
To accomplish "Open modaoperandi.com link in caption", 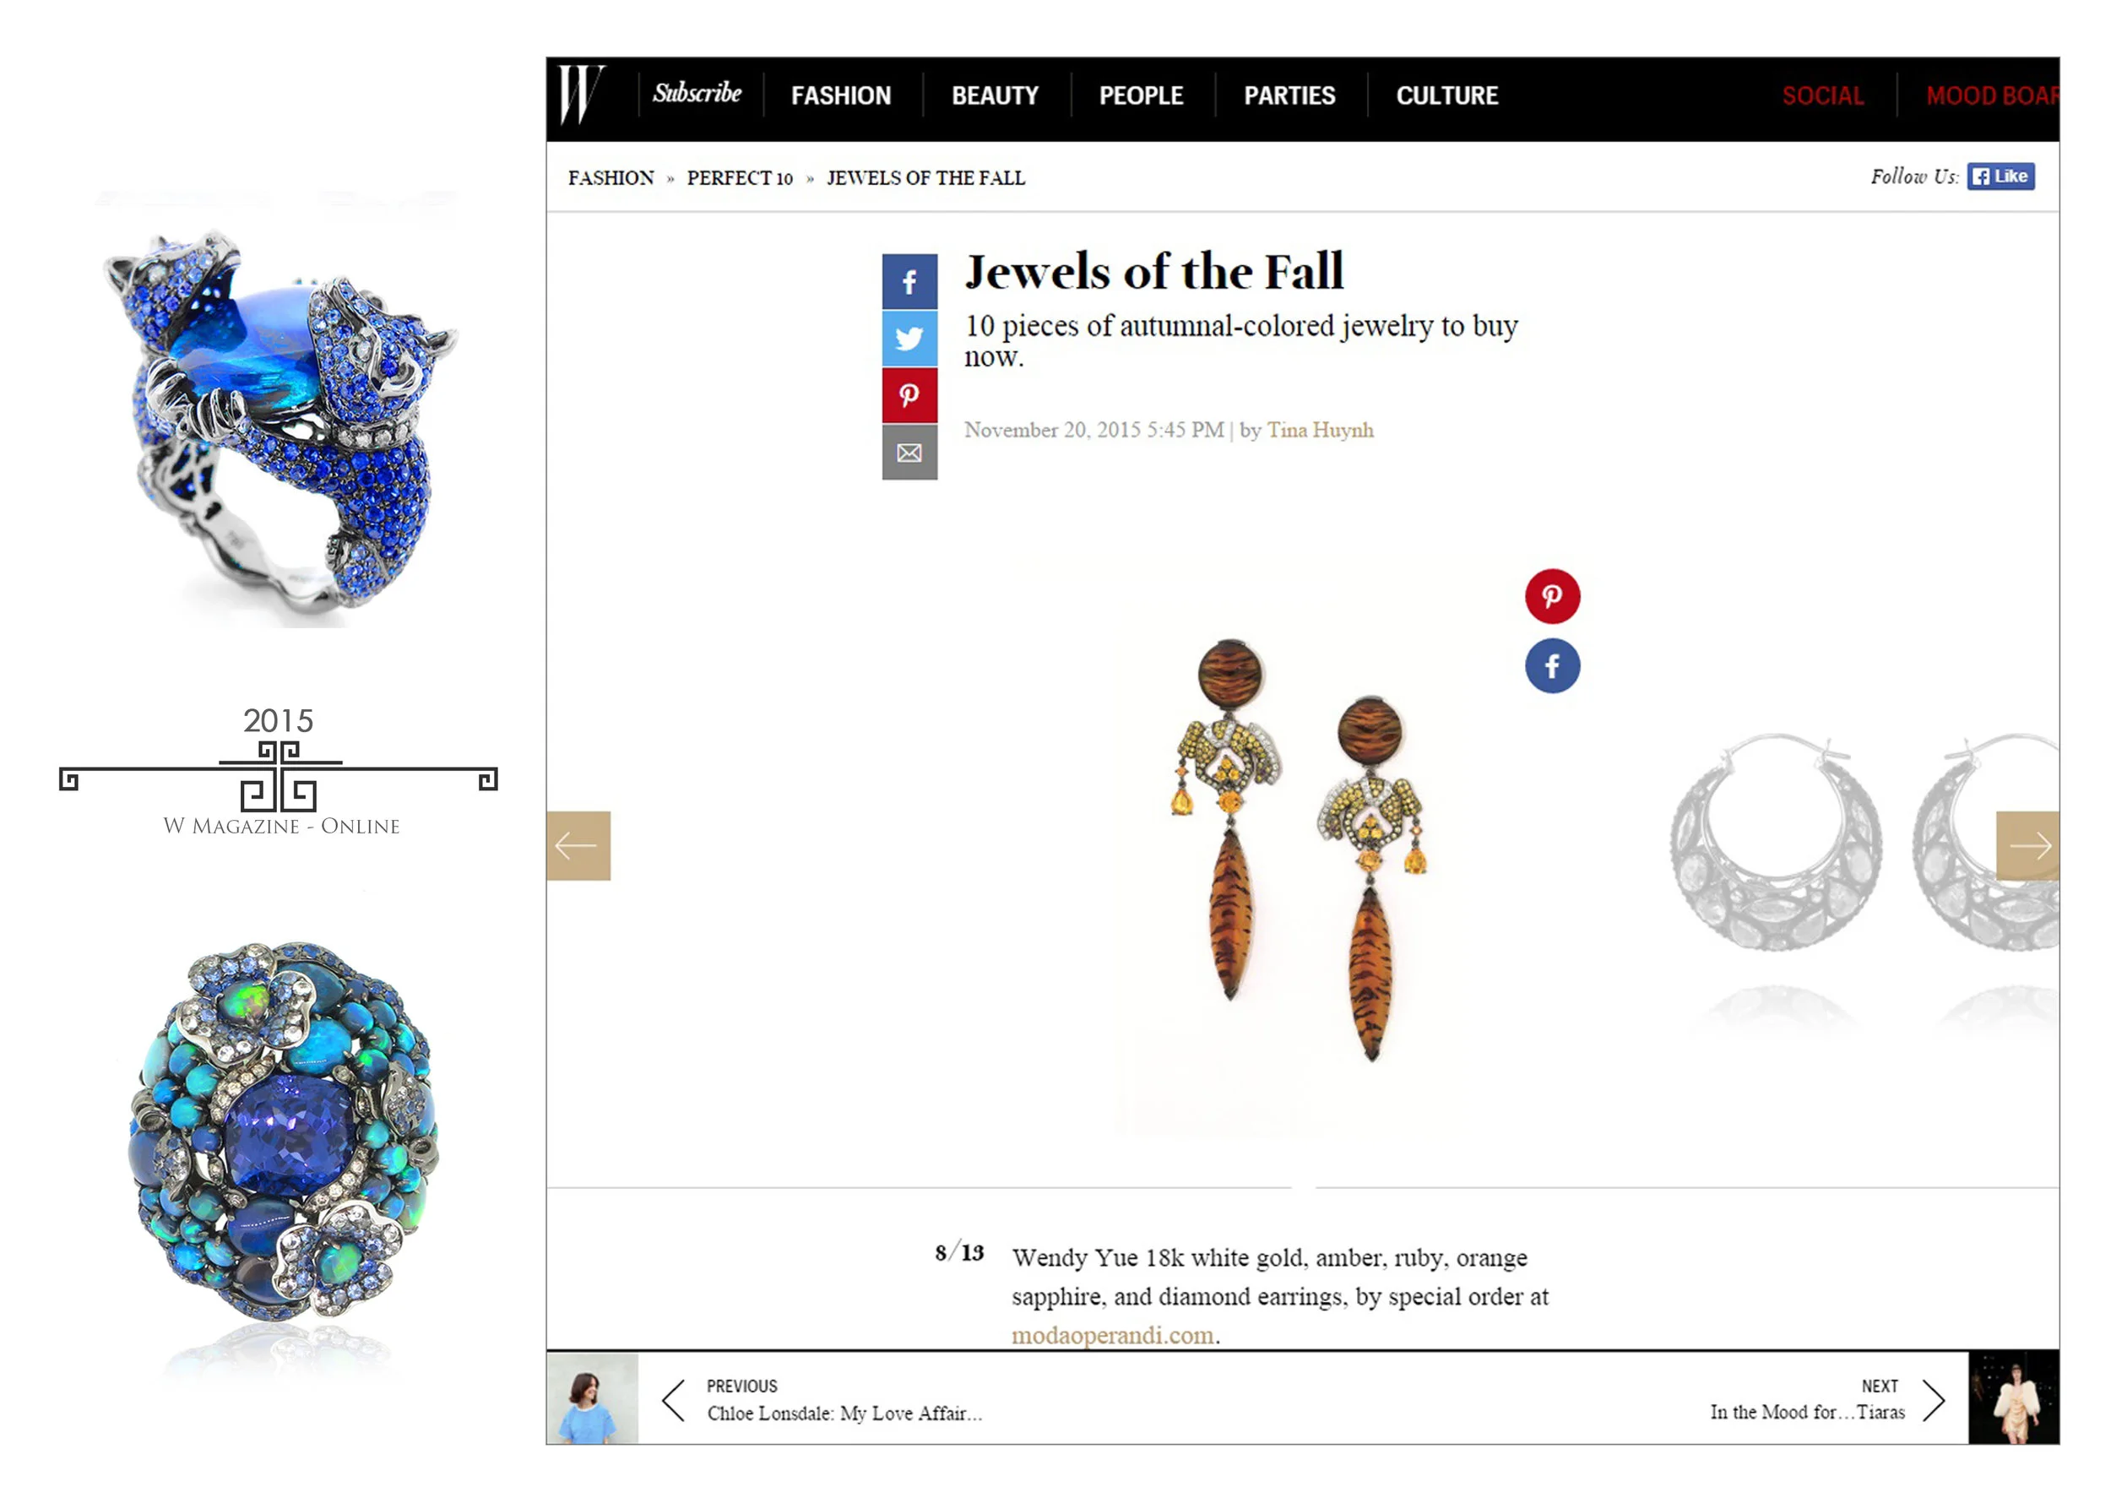I will point(1113,1335).
